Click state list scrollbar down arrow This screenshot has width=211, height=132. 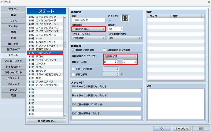tap(65, 115)
